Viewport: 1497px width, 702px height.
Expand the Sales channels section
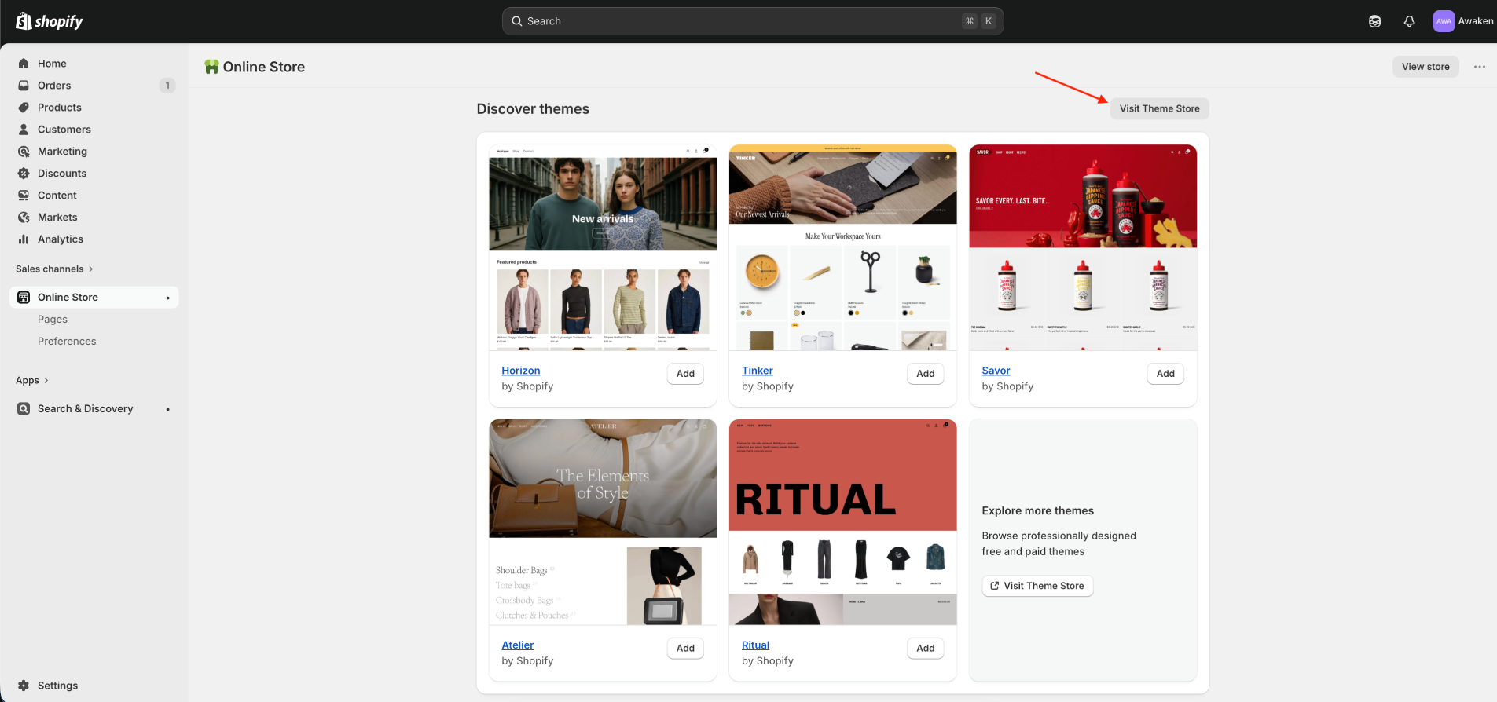pos(54,269)
